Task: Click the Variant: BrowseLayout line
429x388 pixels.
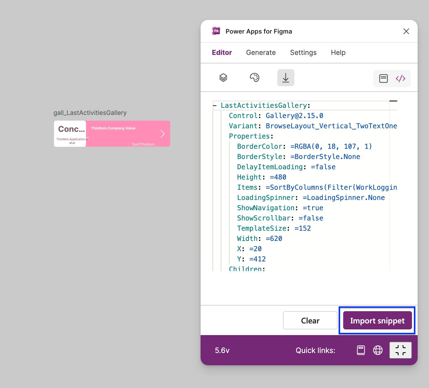Action: pos(313,126)
